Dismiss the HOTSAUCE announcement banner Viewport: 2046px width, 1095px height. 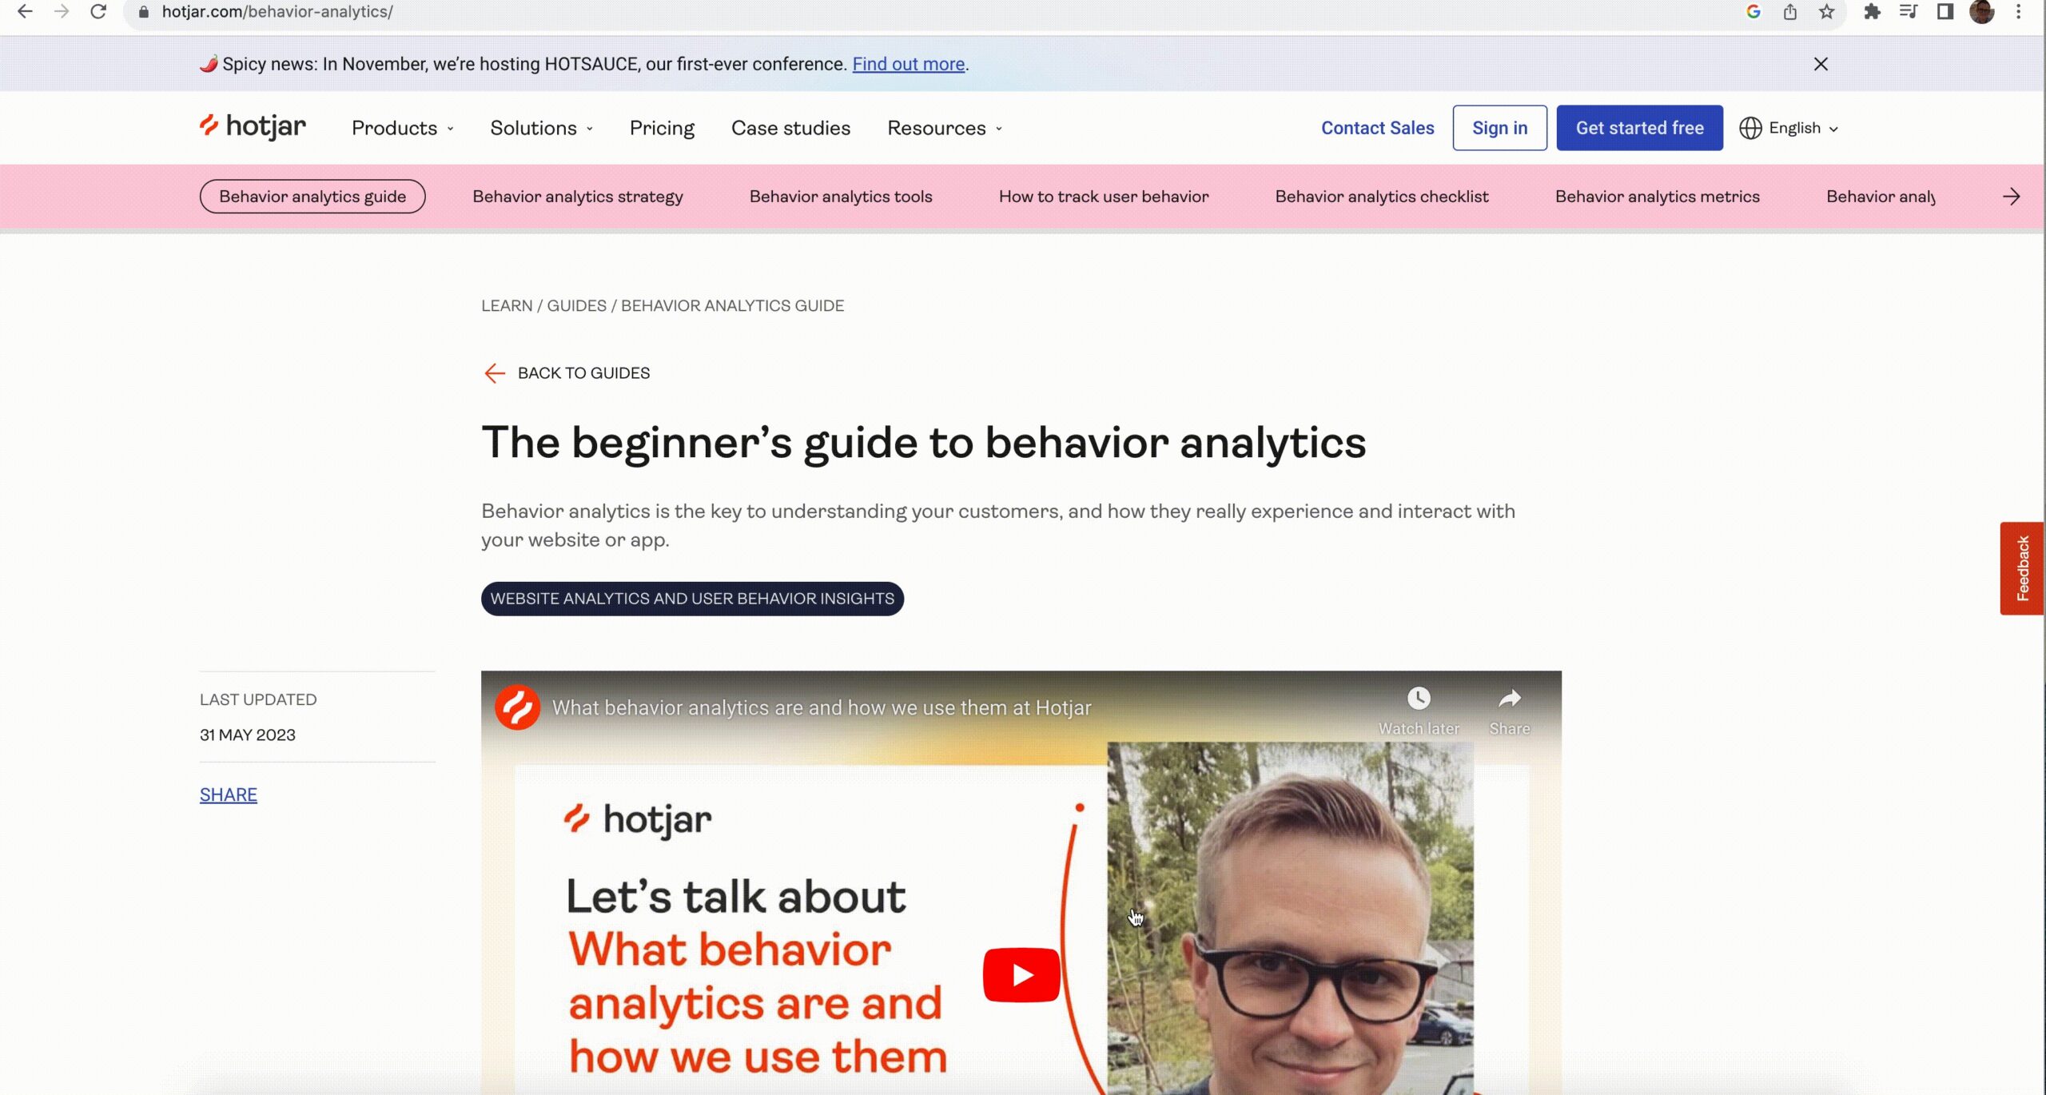point(1821,64)
